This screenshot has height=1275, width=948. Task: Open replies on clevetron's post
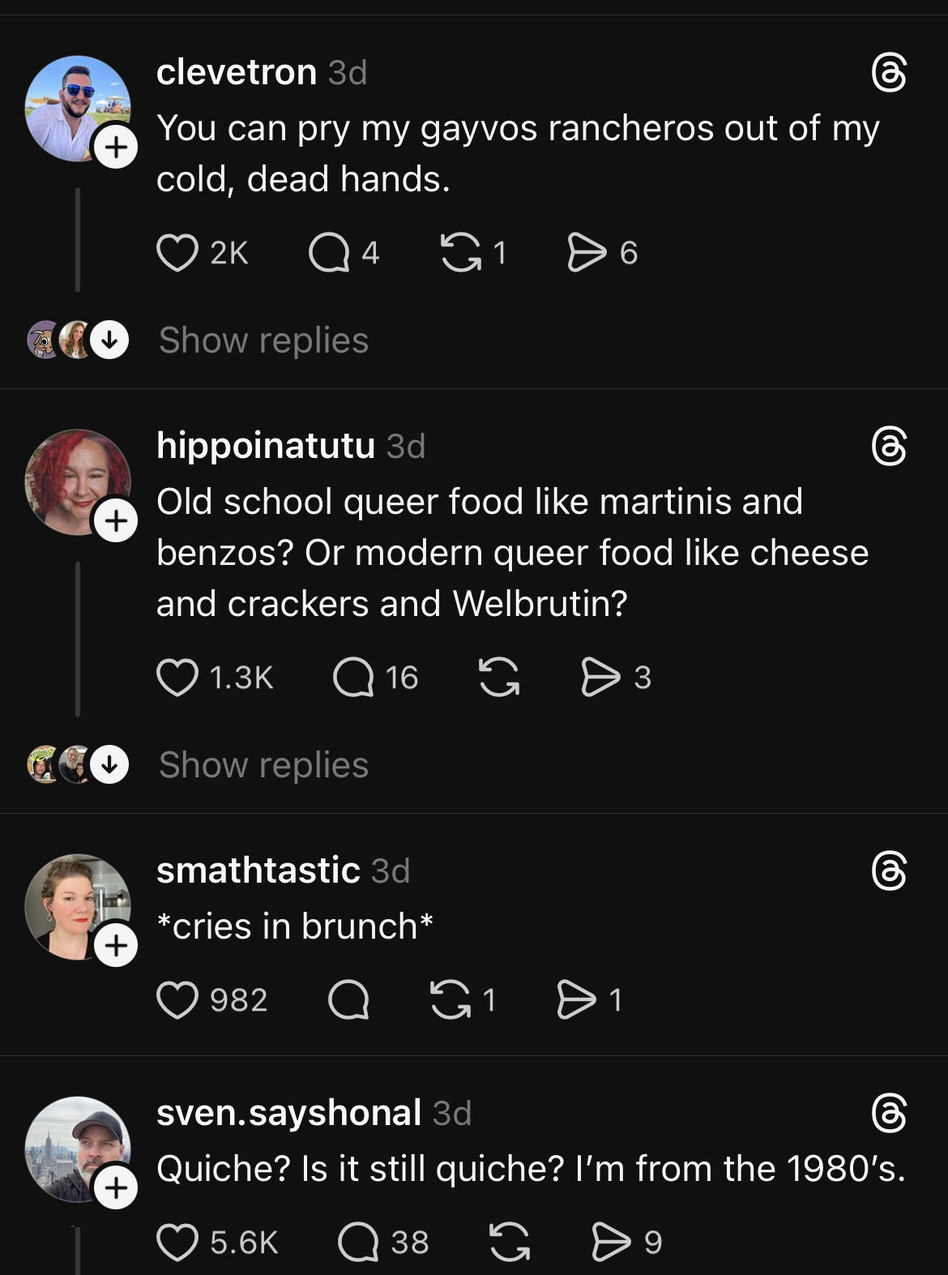328,253
